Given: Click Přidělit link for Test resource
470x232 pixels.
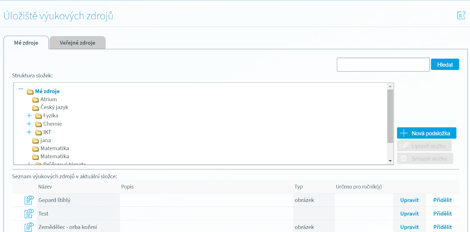Looking at the screenshot, I should pos(443,214).
